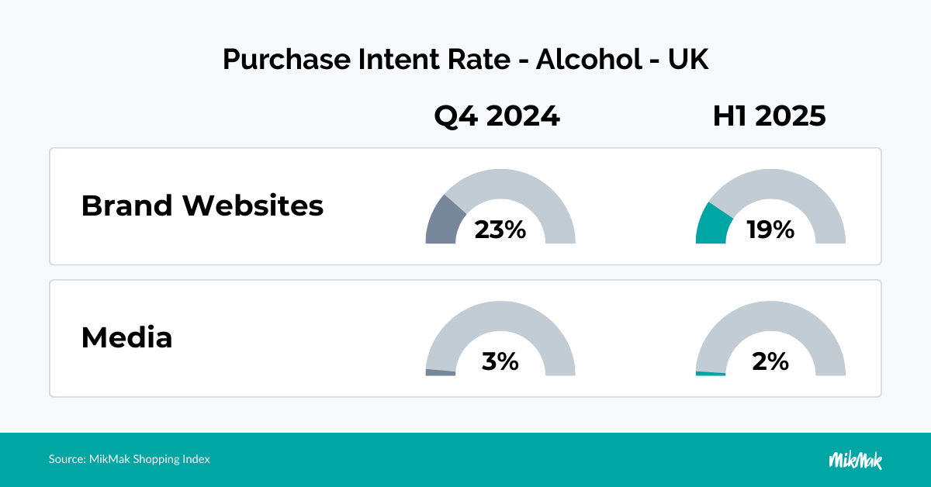Click the Purchase Intent Rate title
Image resolution: width=931 pixels, height=487 pixels.
pos(465,60)
